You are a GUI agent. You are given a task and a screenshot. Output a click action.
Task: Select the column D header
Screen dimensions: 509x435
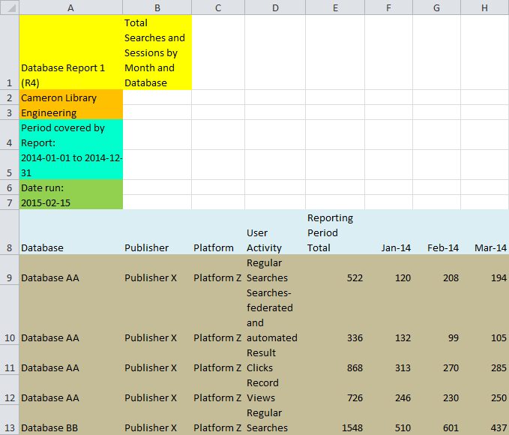point(275,7)
